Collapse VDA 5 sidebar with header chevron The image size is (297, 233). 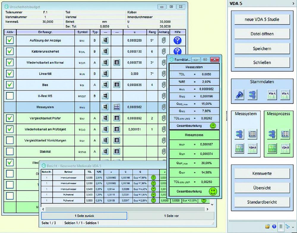coord(293,4)
